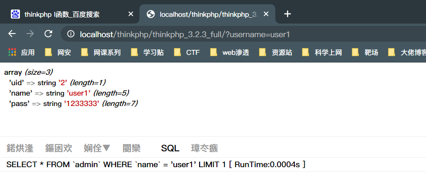426x188 pixels.
Task: Open the web渗透 bookmark folder
Action: (230, 52)
